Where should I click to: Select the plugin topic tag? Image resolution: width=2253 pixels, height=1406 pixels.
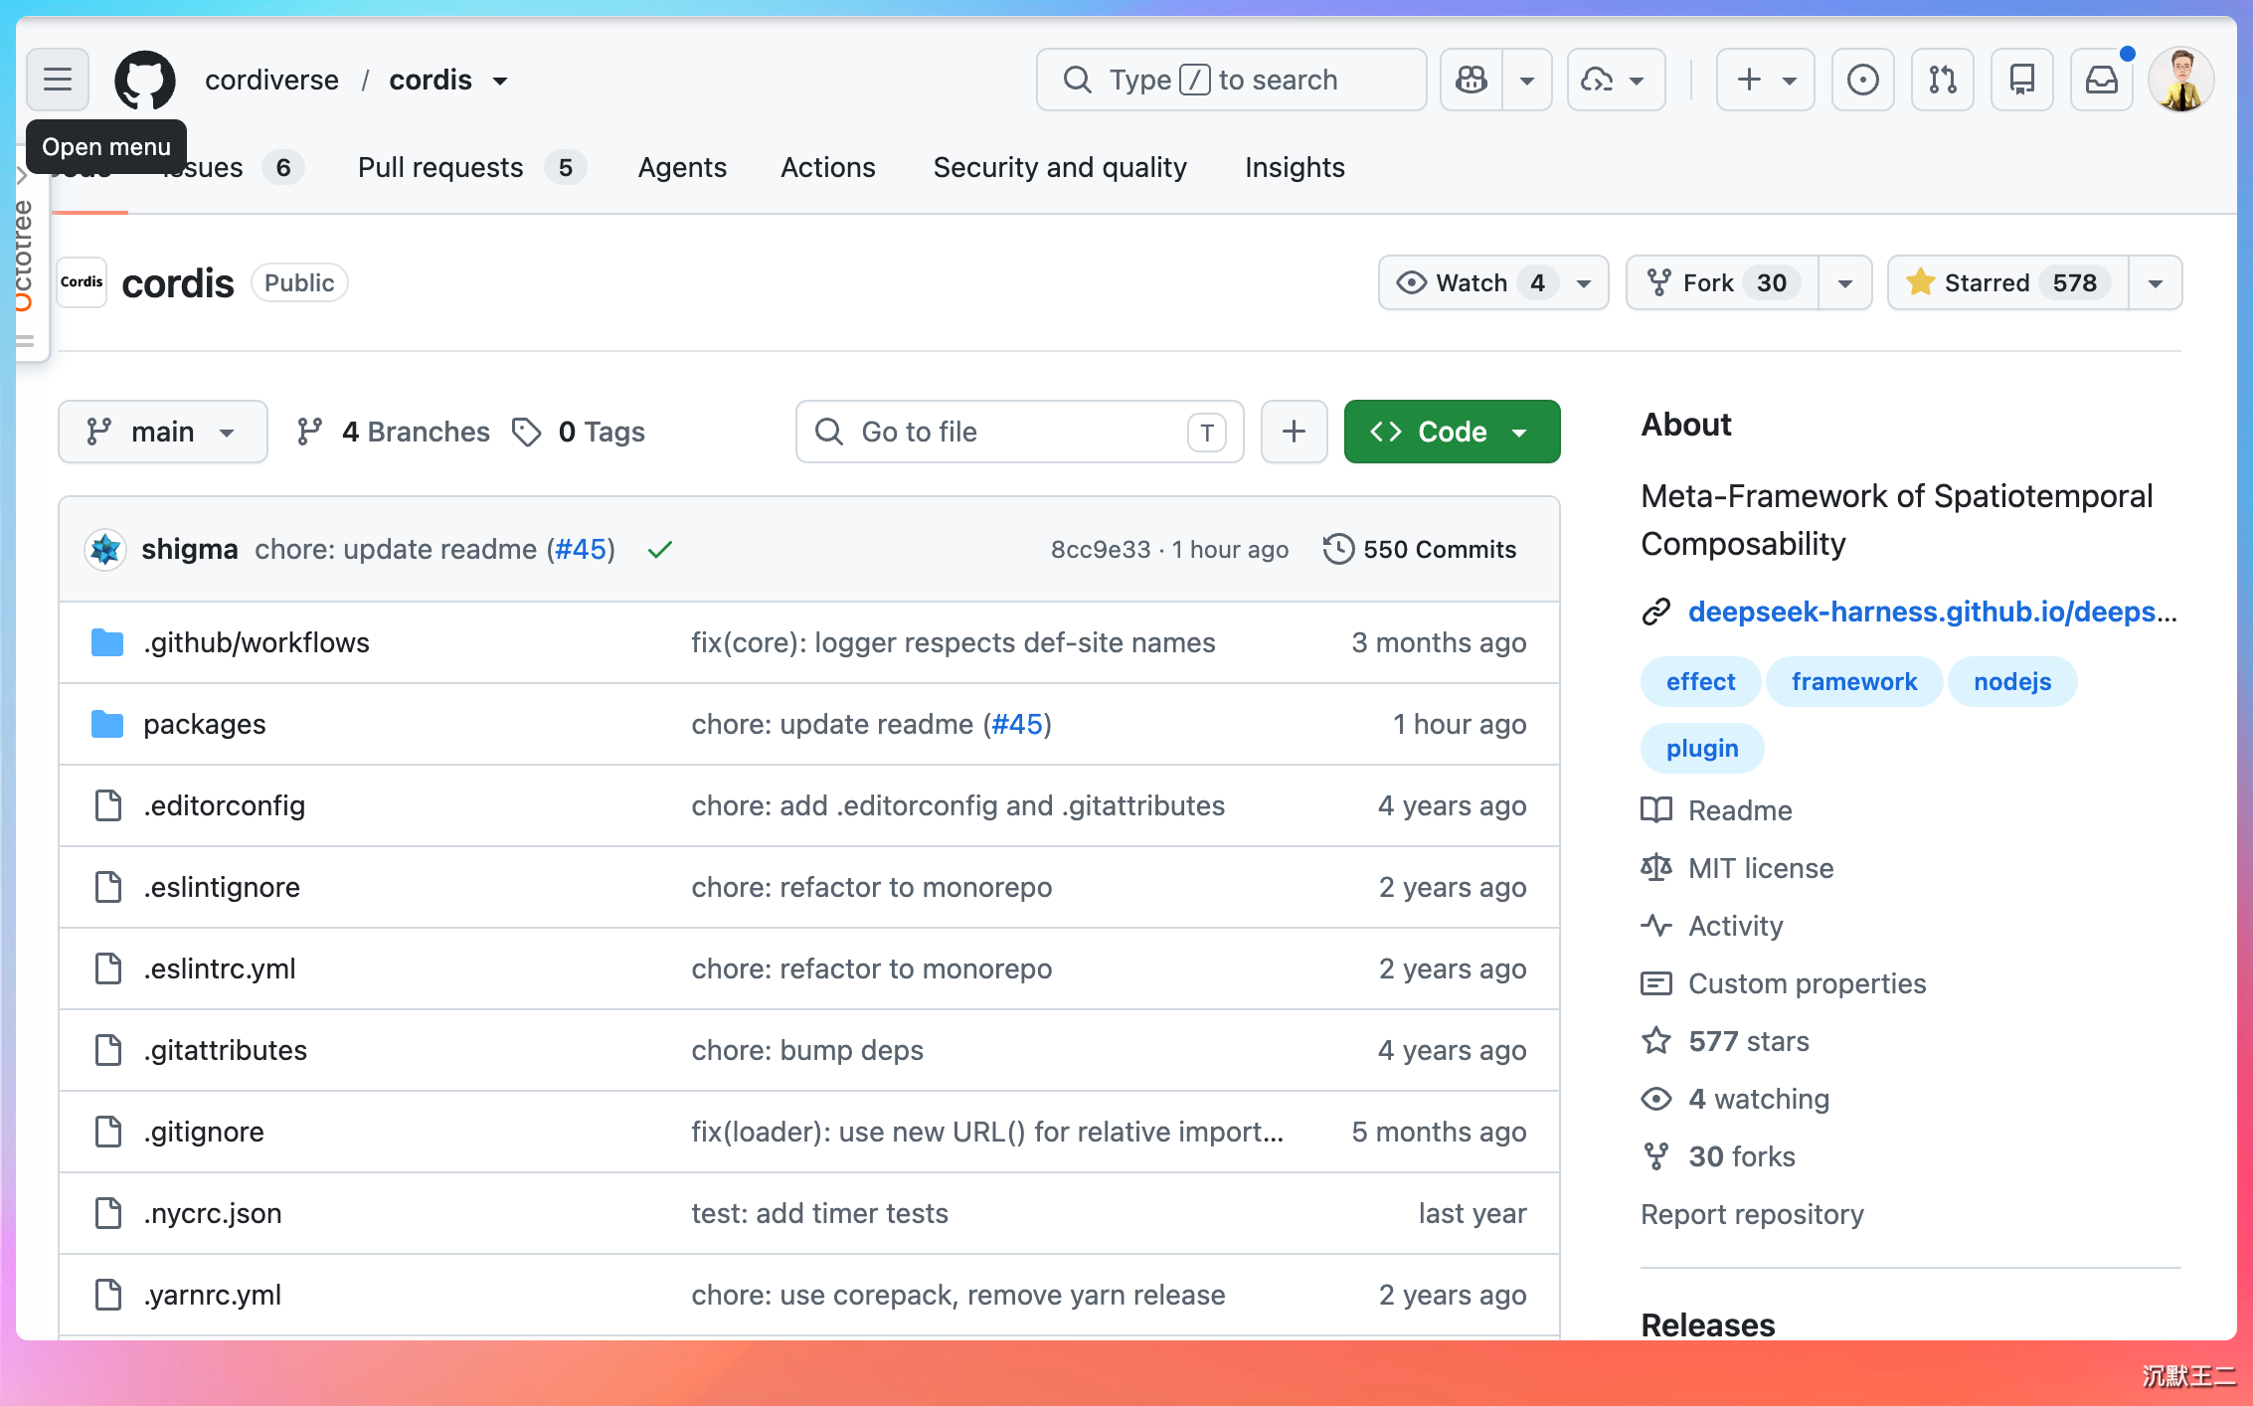pos(1702,748)
